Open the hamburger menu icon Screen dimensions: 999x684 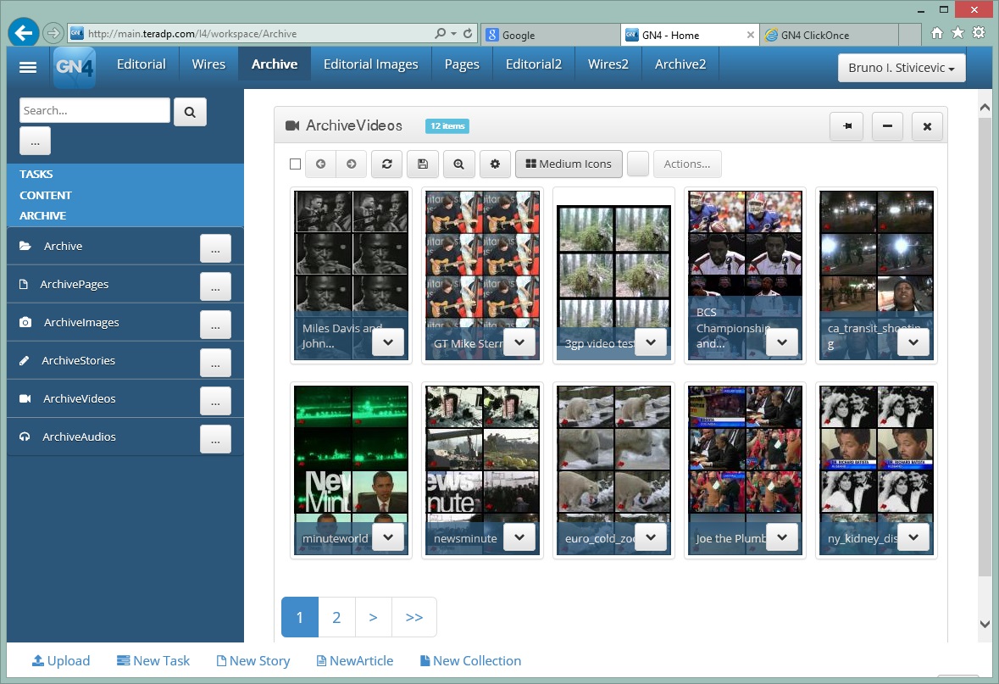(27, 67)
